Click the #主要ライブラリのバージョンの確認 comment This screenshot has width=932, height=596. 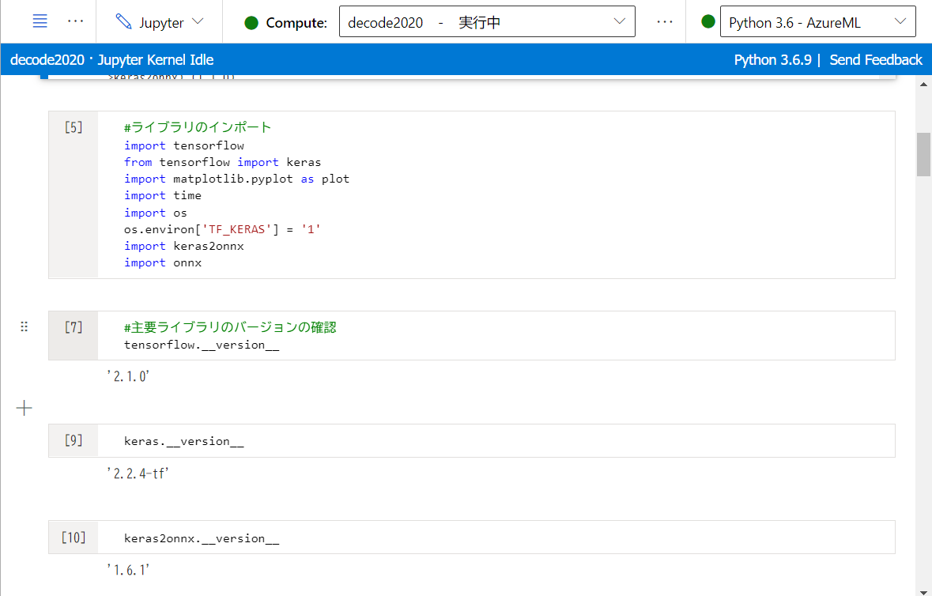pyautogui.click(x=230, y=327)
